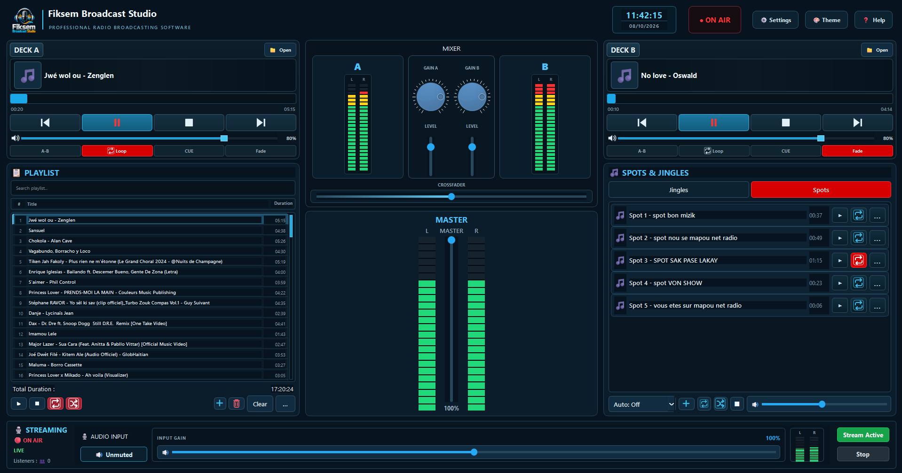
Task: Pause playback on Deck A
Action: (x=117, y=123)
